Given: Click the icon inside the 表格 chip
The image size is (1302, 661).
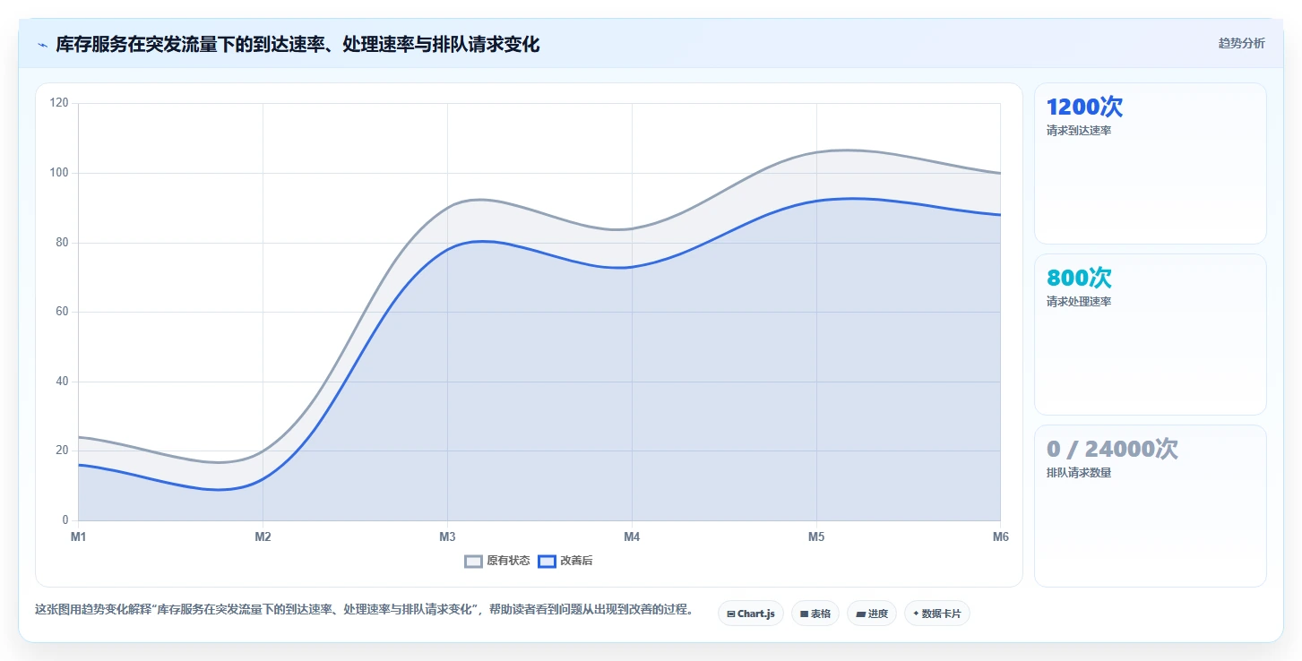Looking at the screenshot, I should click(x=804, y=614).
